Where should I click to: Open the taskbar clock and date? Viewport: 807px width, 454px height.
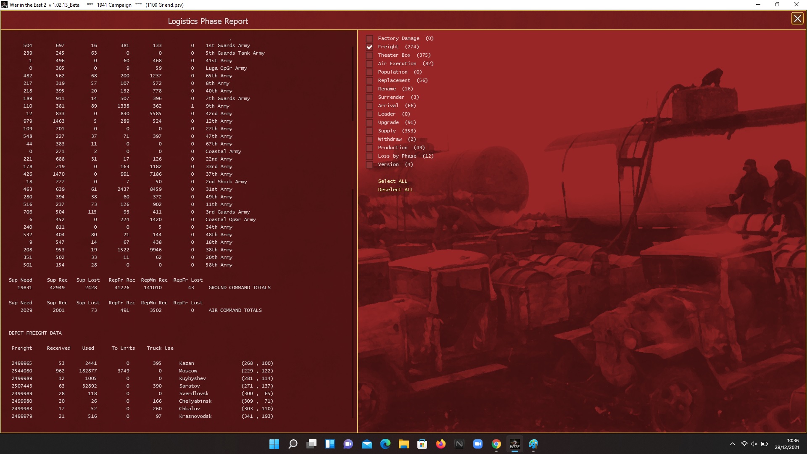pyautogui.click(x=786, y=444)
